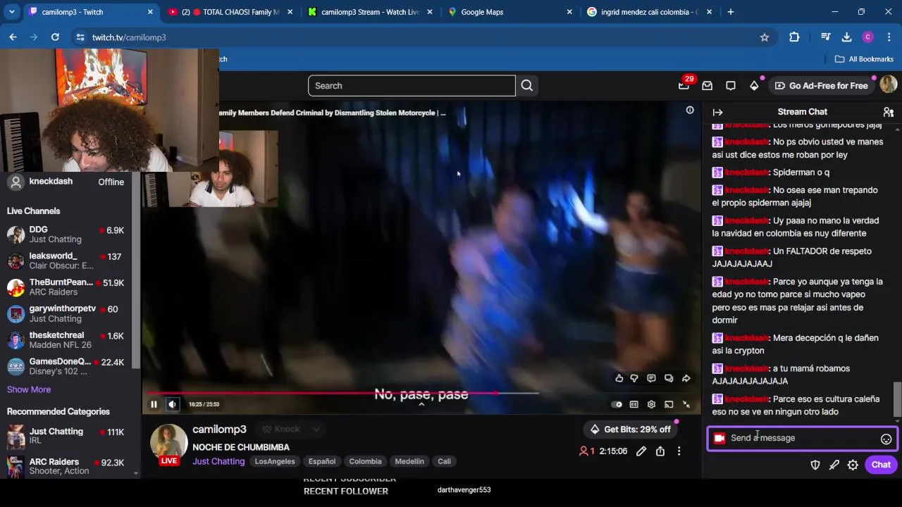Open emote picker smiley icon
902x507 pixels.
point(886,439)
